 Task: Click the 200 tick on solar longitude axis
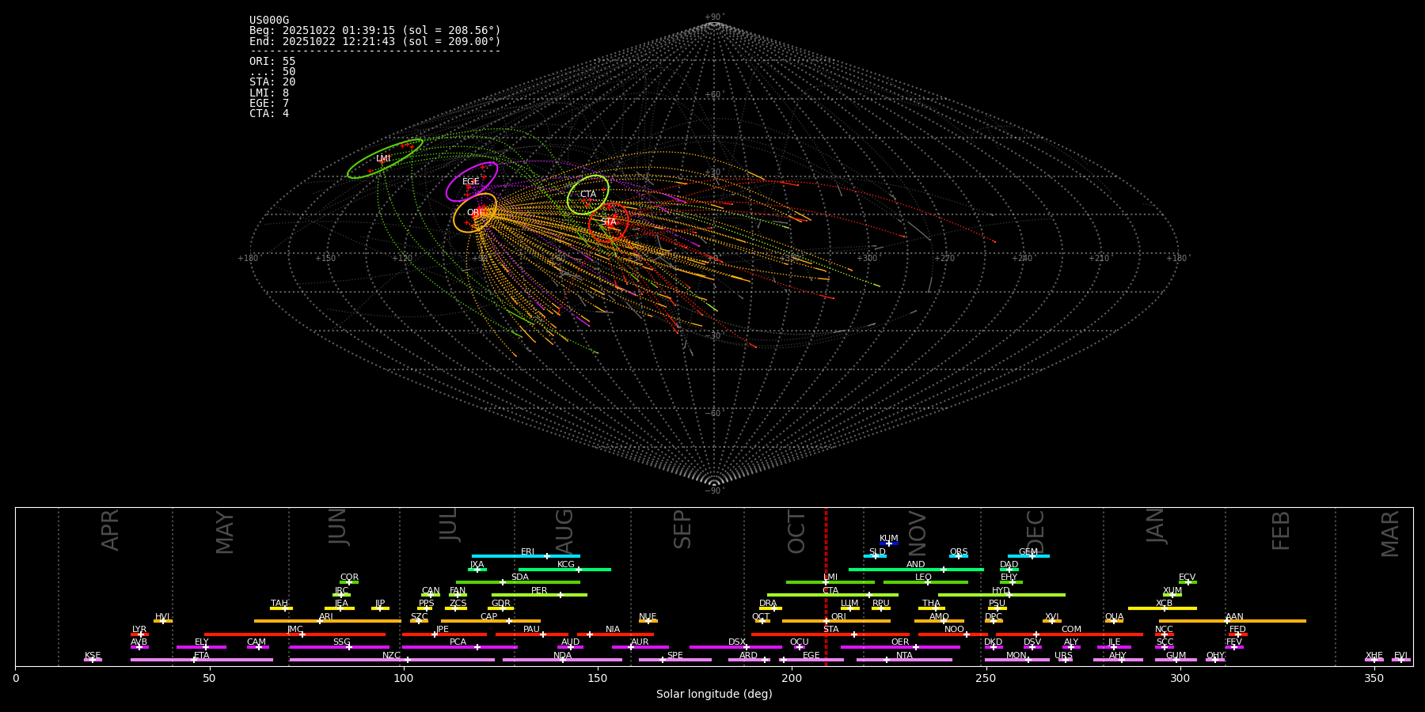point(792,678)
